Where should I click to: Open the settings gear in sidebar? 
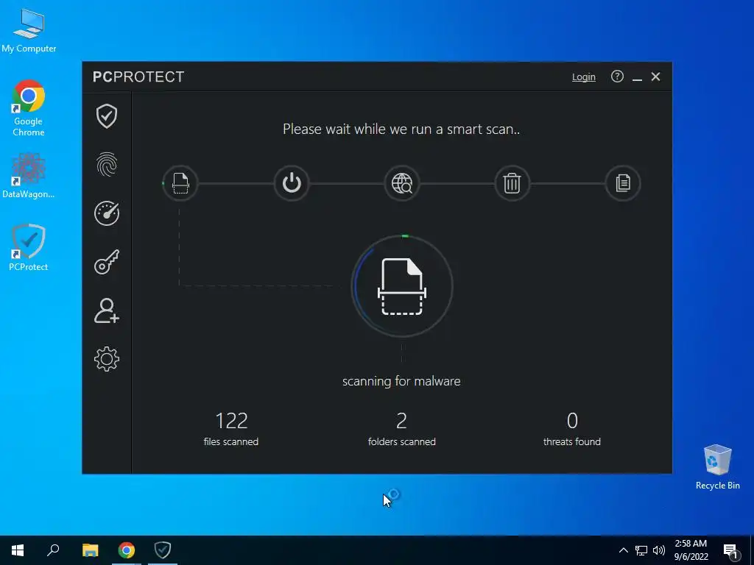pos(107,359)
